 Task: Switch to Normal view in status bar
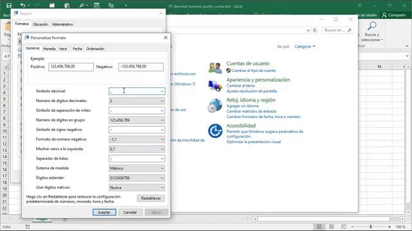click(x=319, y=227)
